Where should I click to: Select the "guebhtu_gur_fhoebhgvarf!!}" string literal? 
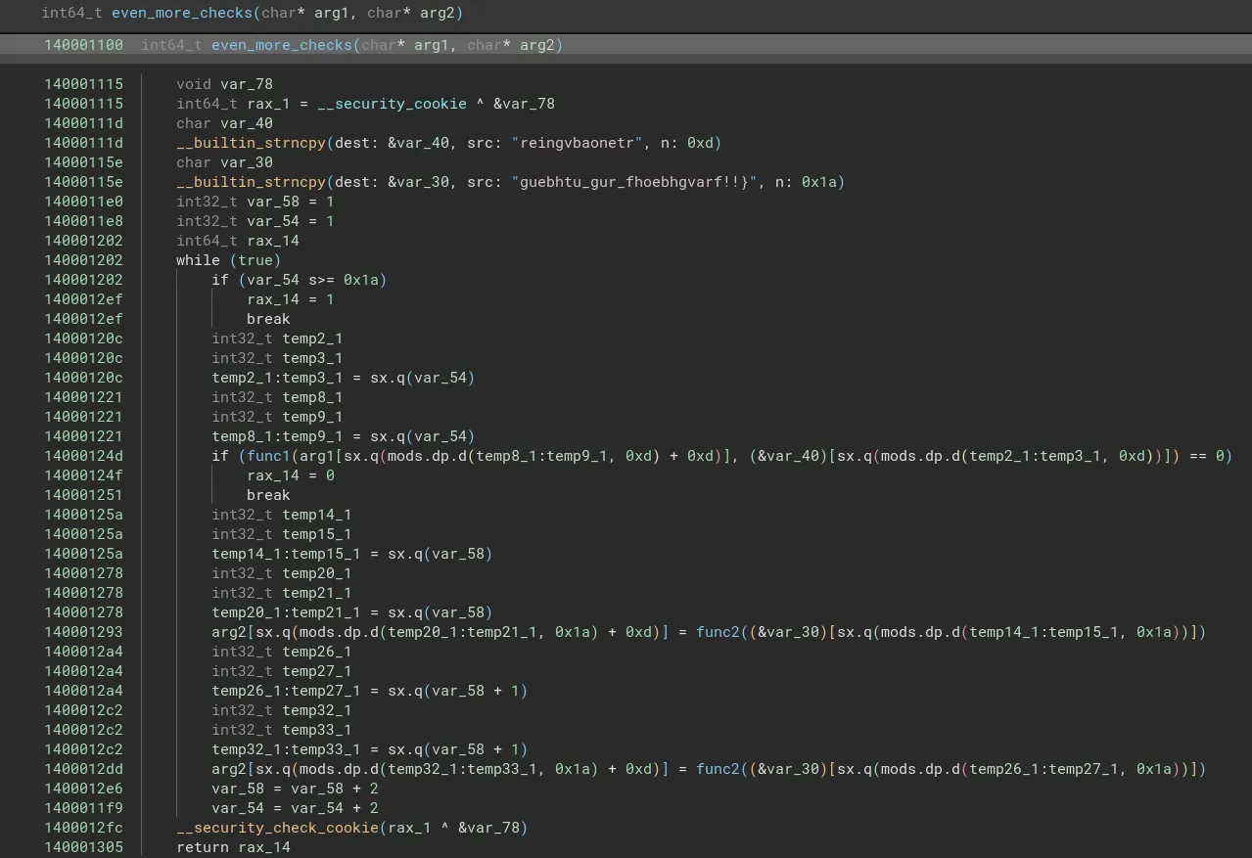tap(638, 182)
